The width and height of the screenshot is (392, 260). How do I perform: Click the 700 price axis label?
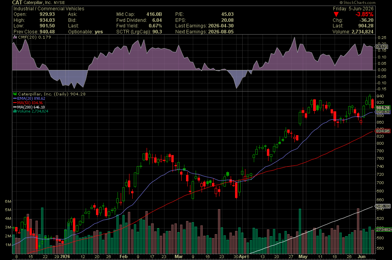[x=380, y=182]
